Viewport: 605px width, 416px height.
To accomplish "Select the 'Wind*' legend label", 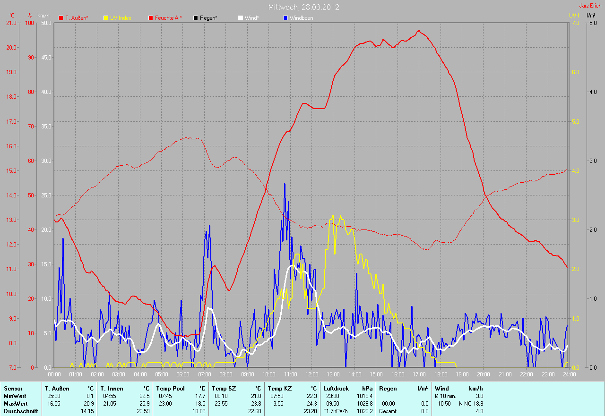I will (251, 18).
